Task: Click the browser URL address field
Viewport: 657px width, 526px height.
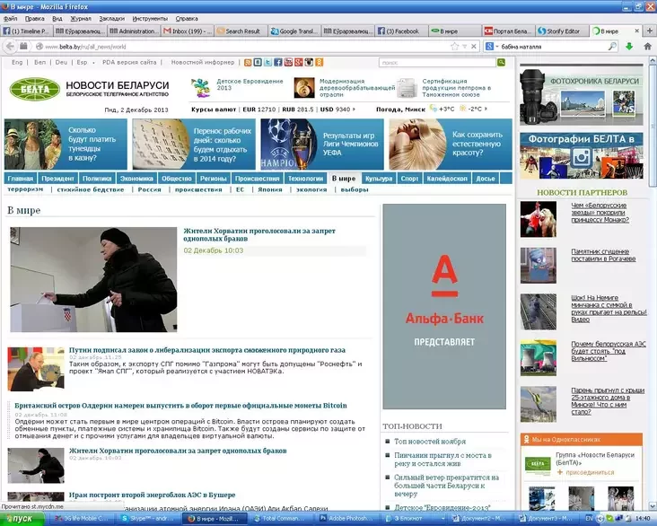Action: [x=243, y=47]
